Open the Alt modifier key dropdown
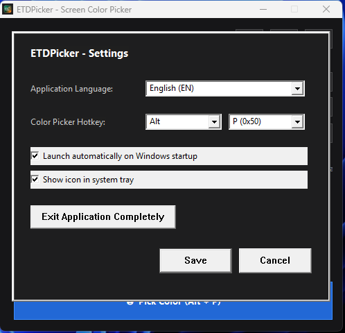 pos(184,121)
